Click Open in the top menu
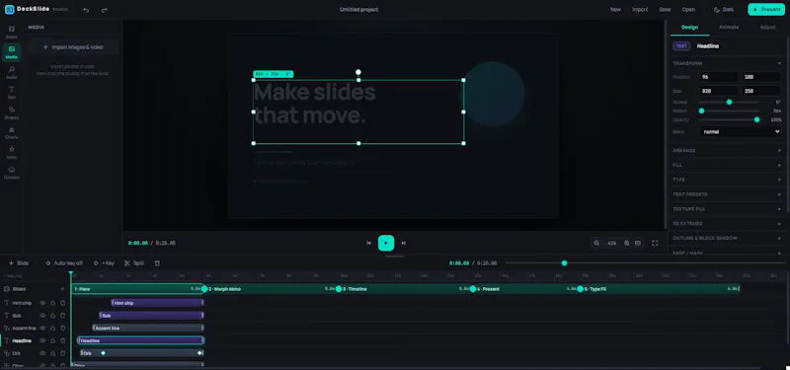 point(688,10)
